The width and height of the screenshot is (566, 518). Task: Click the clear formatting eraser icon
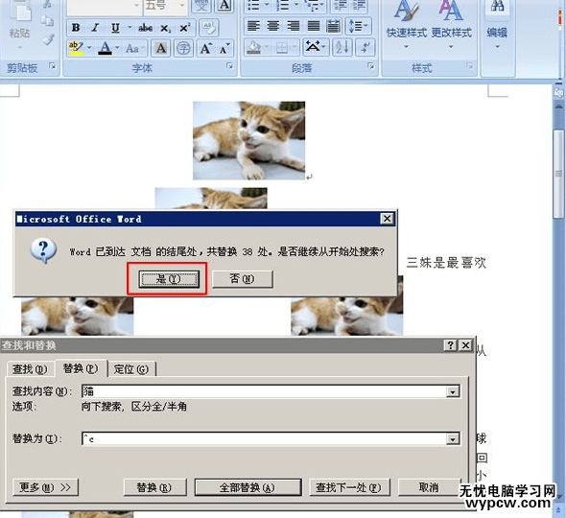pyautogui.click(x=208, y=28)
